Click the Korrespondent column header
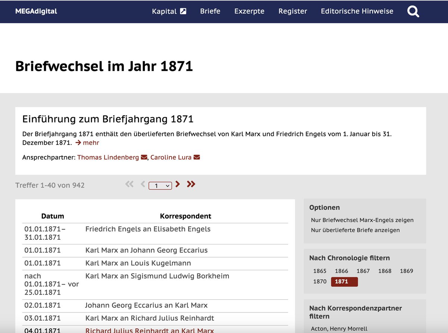Viewport: 448px width, 333px height. click(x=186, y=216)
